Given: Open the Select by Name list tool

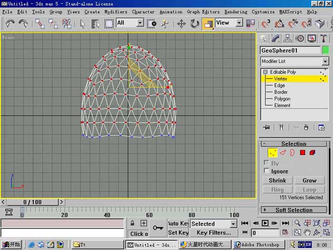Looking at the screenshot, I should point(95,24).
